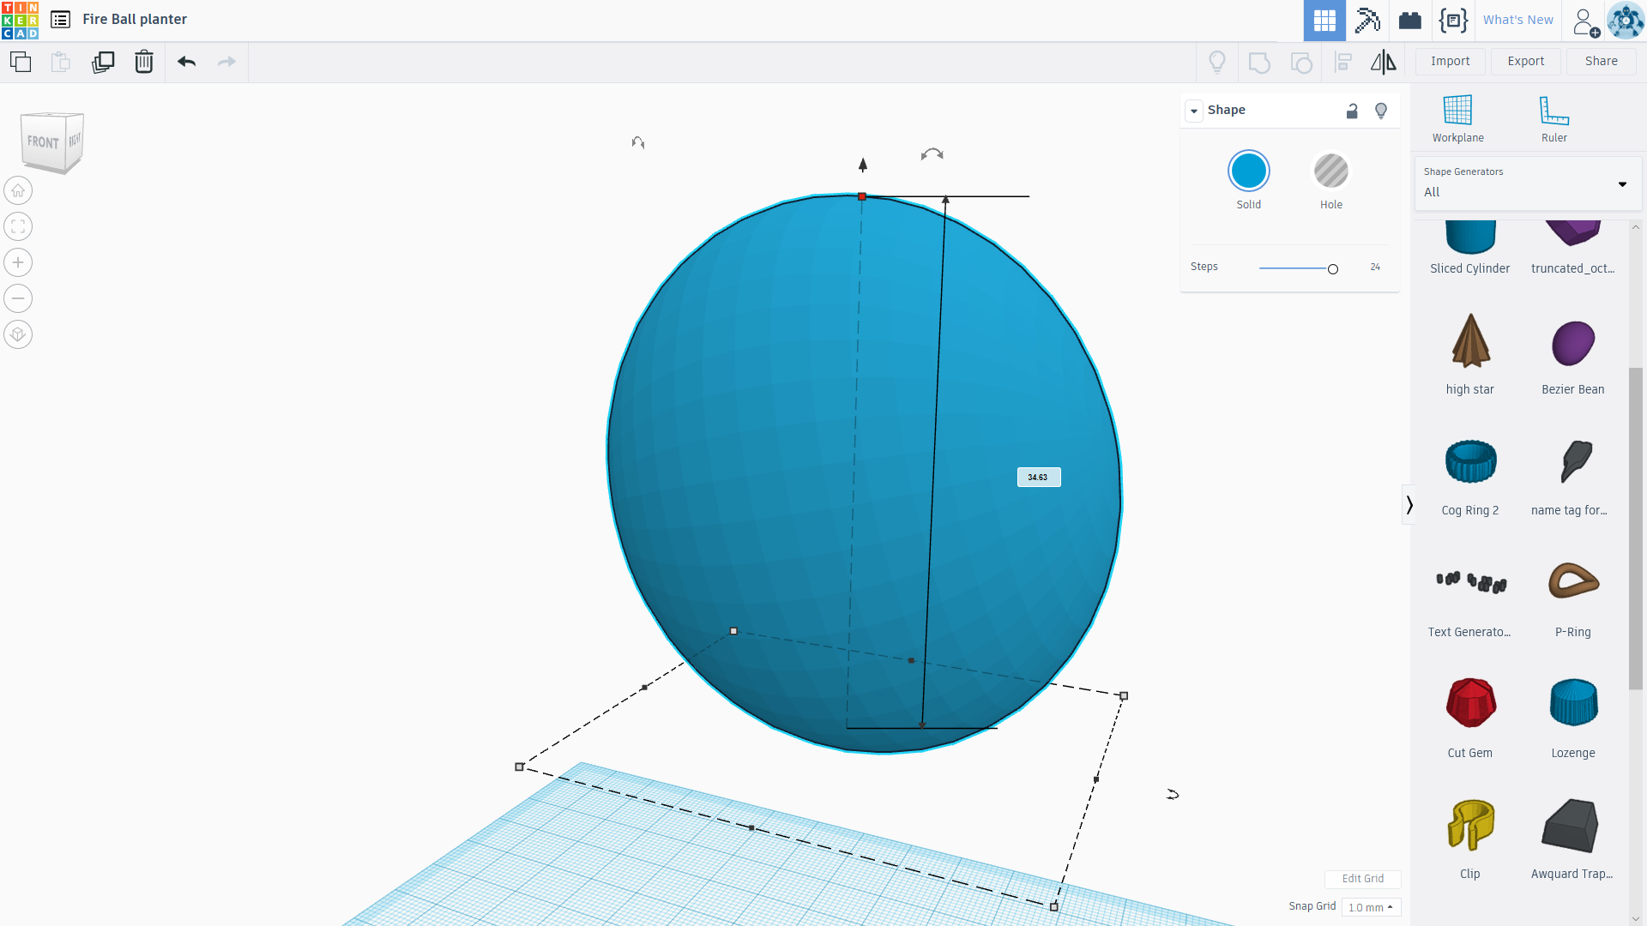Select the Ruler tool
Screen dimensions: 1647x926
tap(1553, 118)
